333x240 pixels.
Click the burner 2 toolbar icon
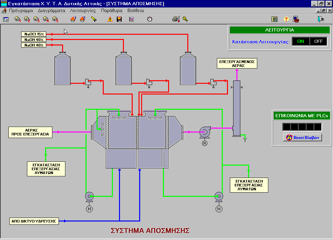click(83, 19)
